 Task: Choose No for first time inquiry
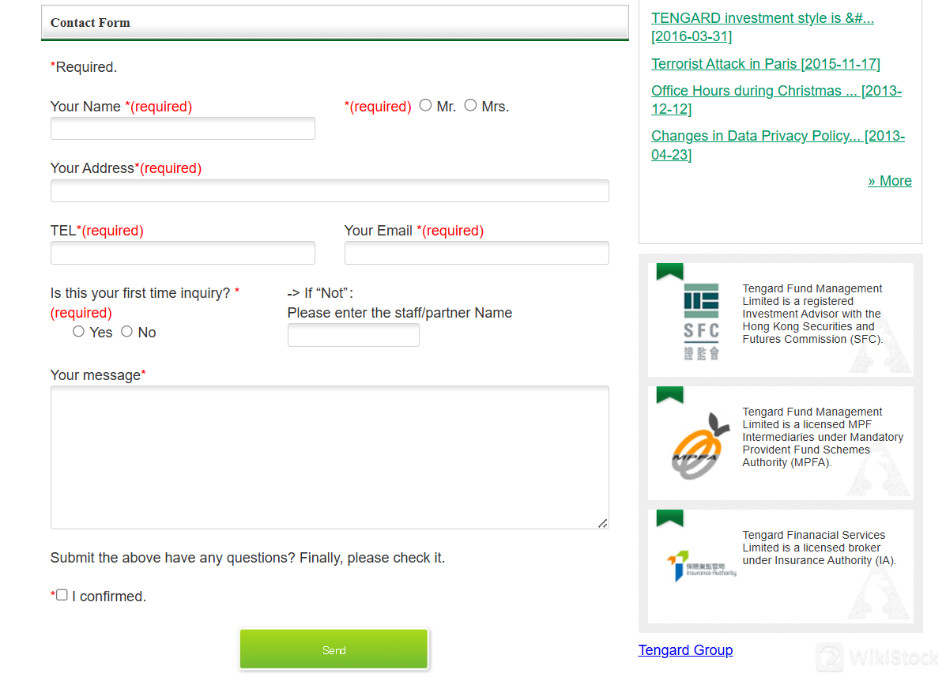coord(127,332)
